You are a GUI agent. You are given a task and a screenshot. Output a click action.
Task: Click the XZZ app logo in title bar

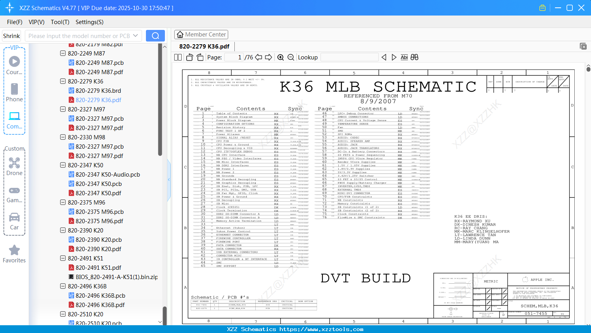[x=10, y=8]
